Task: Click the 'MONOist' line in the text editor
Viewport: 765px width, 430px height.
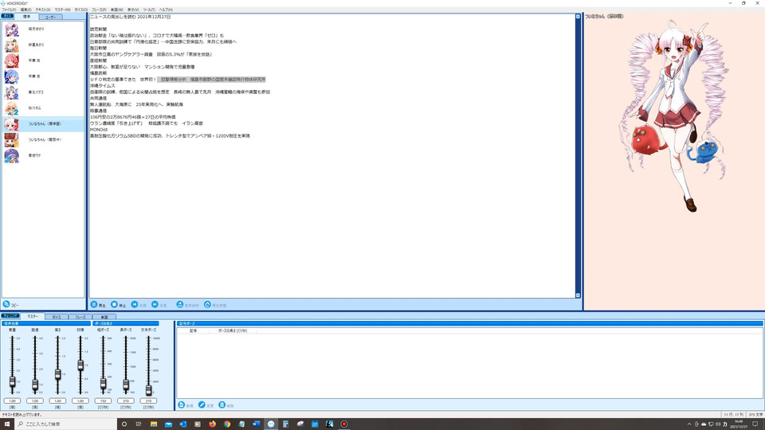Action: [99, 130]
